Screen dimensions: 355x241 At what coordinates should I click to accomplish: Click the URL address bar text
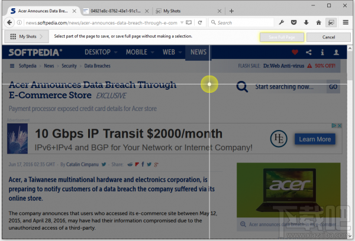tap(101, 22)
